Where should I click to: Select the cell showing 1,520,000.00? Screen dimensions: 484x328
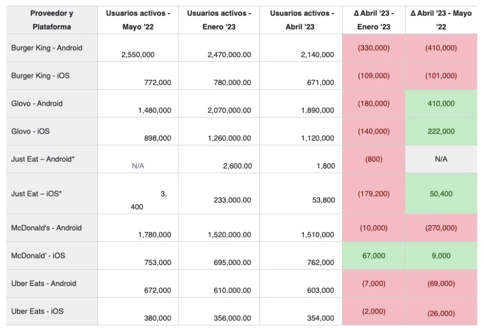pyautogui.click(x=219, y=228)
